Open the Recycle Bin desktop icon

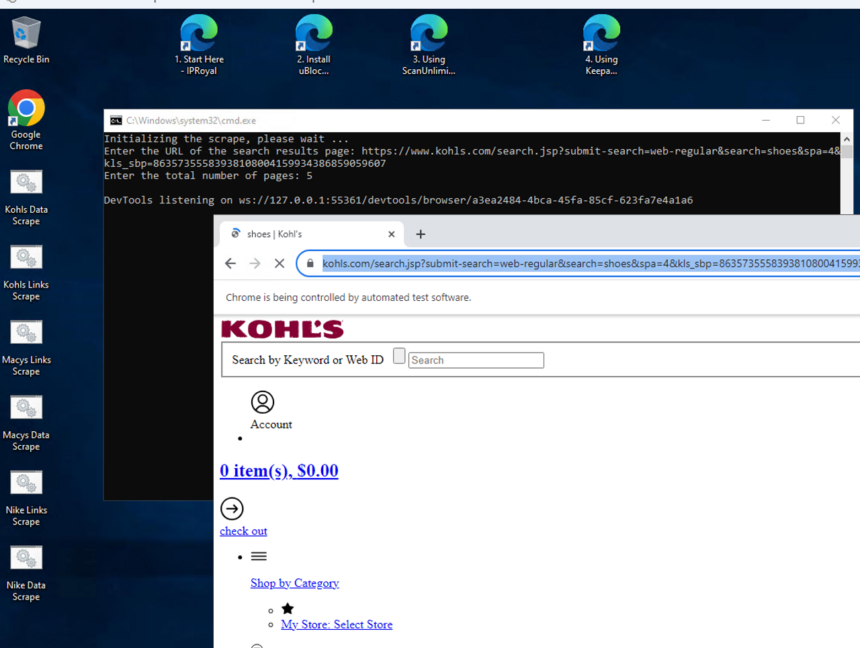(26, 40)
